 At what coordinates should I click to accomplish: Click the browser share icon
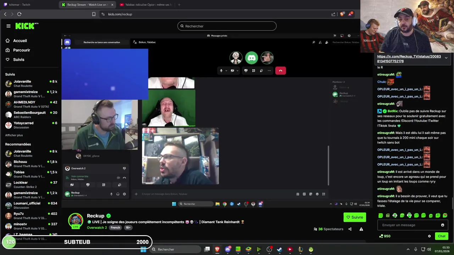pos(333,14)
